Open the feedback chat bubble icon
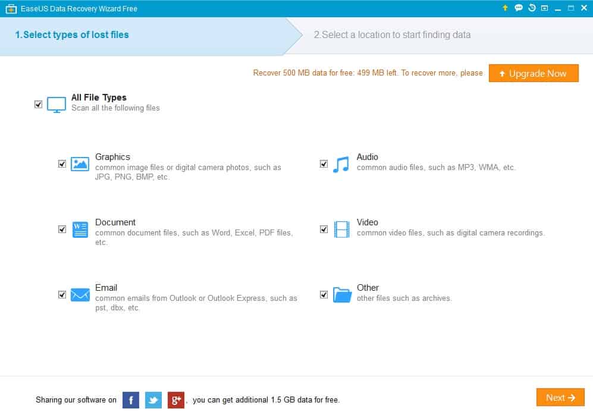 pyautogui.click(x=519, y=8)
